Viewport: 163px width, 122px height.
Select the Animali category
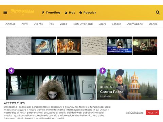tap(11, 24)
